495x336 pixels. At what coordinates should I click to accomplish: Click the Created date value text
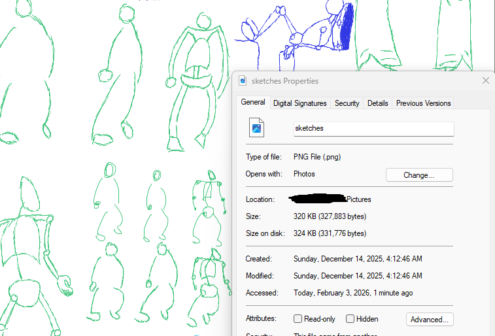[358, 259]
